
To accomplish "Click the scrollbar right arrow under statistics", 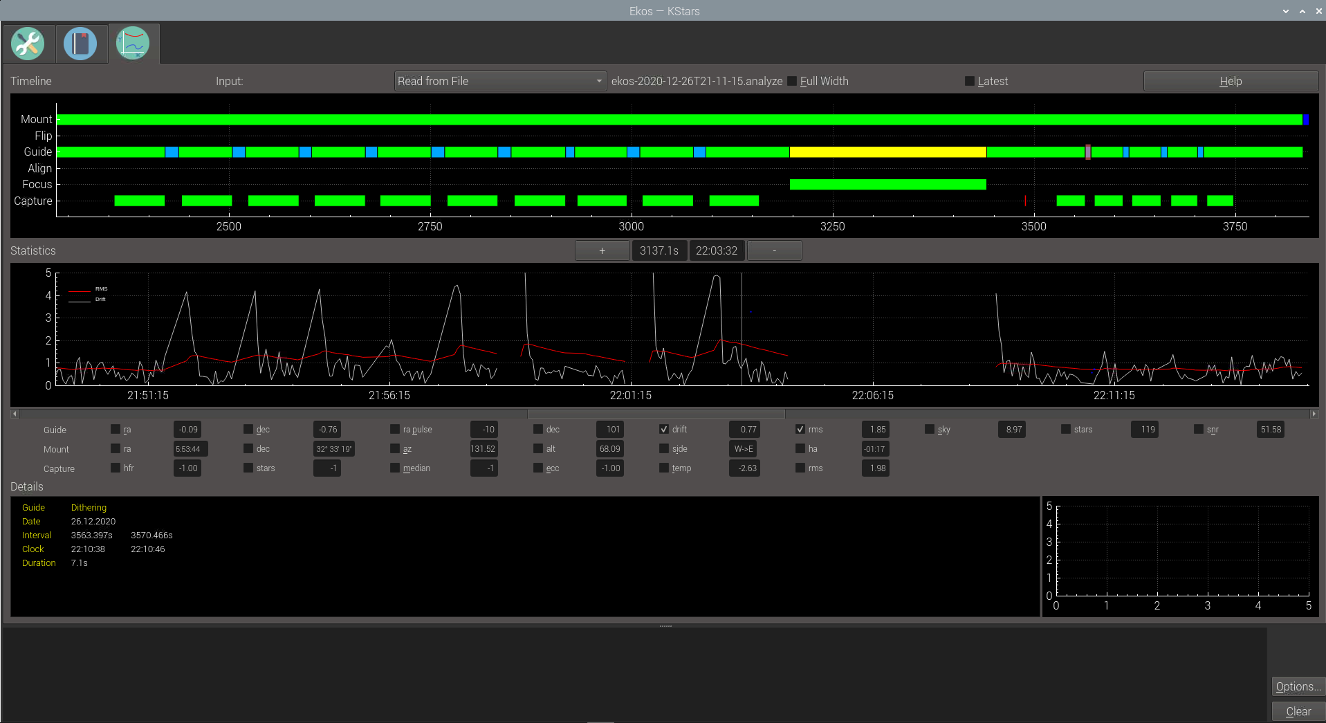I will coord(1314,414).
